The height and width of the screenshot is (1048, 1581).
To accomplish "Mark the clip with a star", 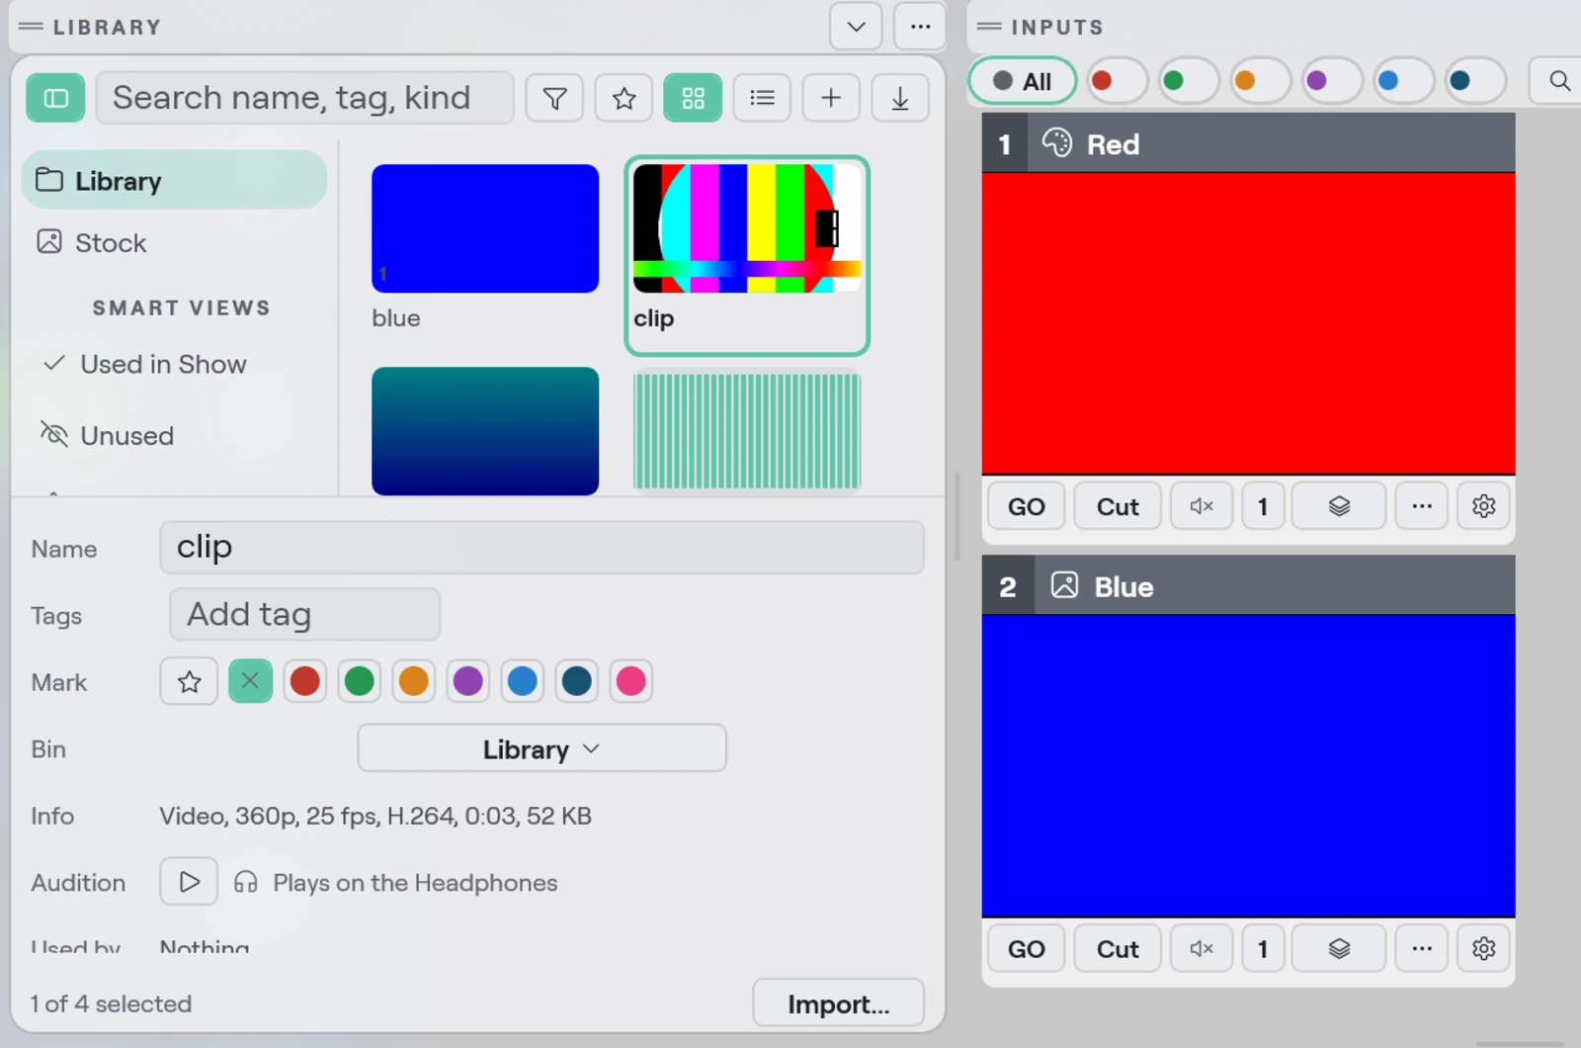I will [189, 681].
